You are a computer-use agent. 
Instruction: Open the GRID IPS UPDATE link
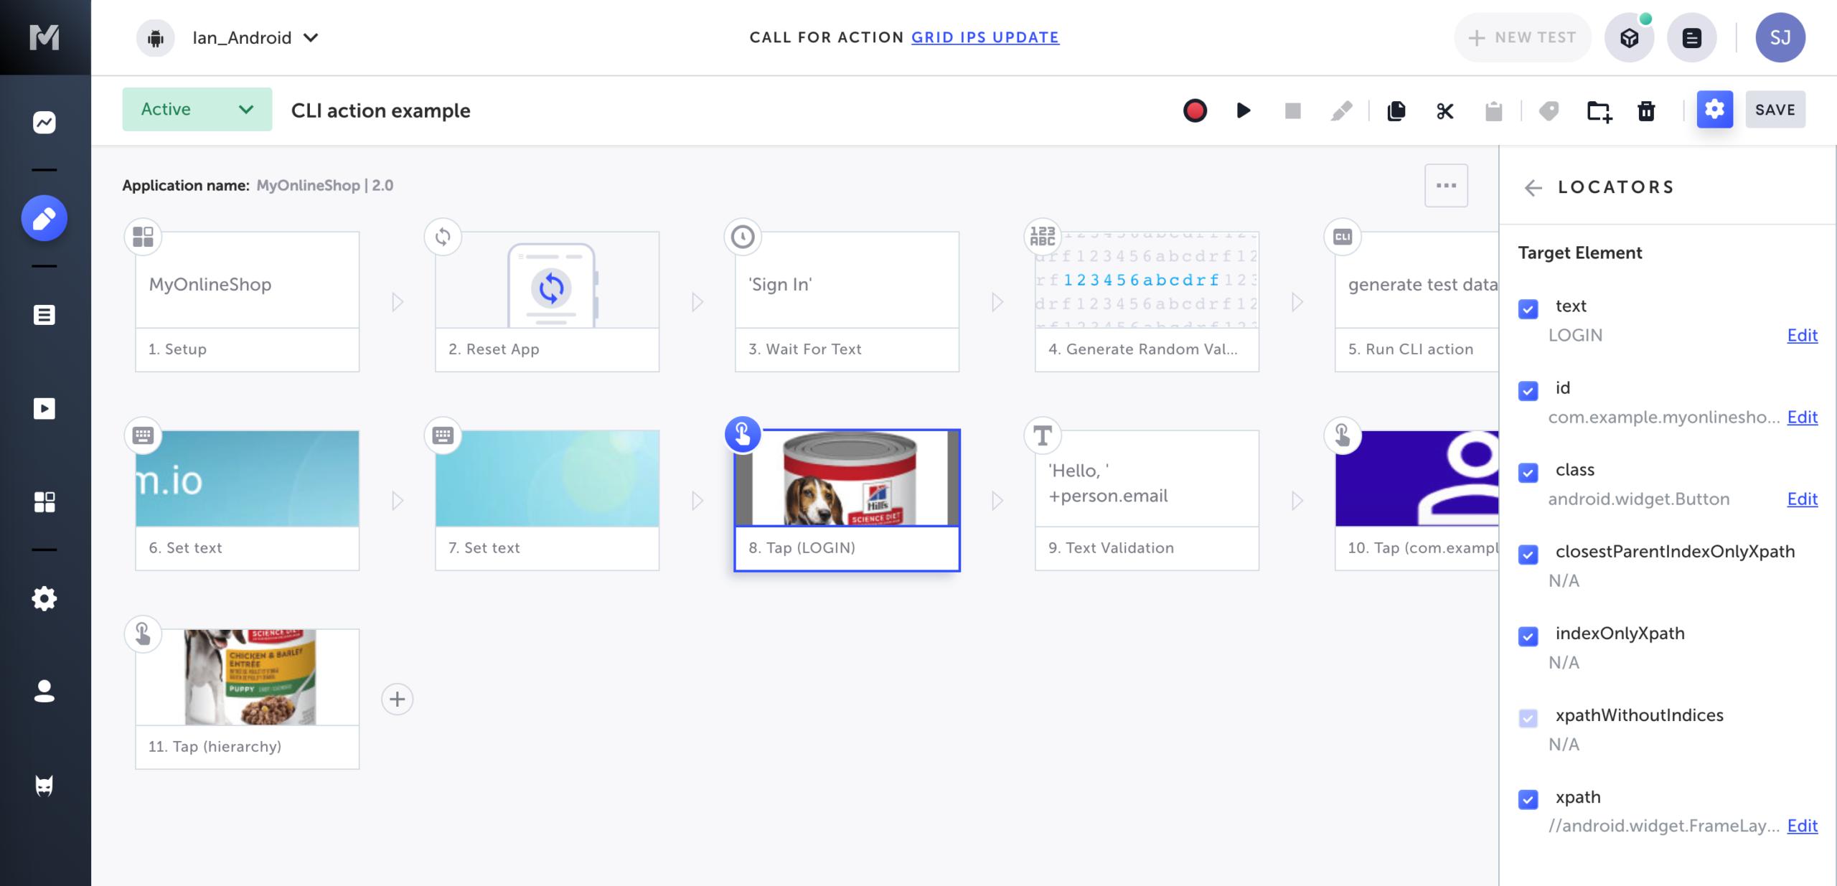(x=985, y=37)
